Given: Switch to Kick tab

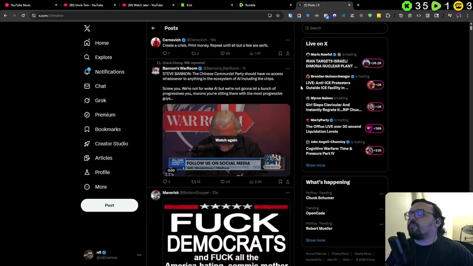Looking at the screenshot, I should coord(206,5).
